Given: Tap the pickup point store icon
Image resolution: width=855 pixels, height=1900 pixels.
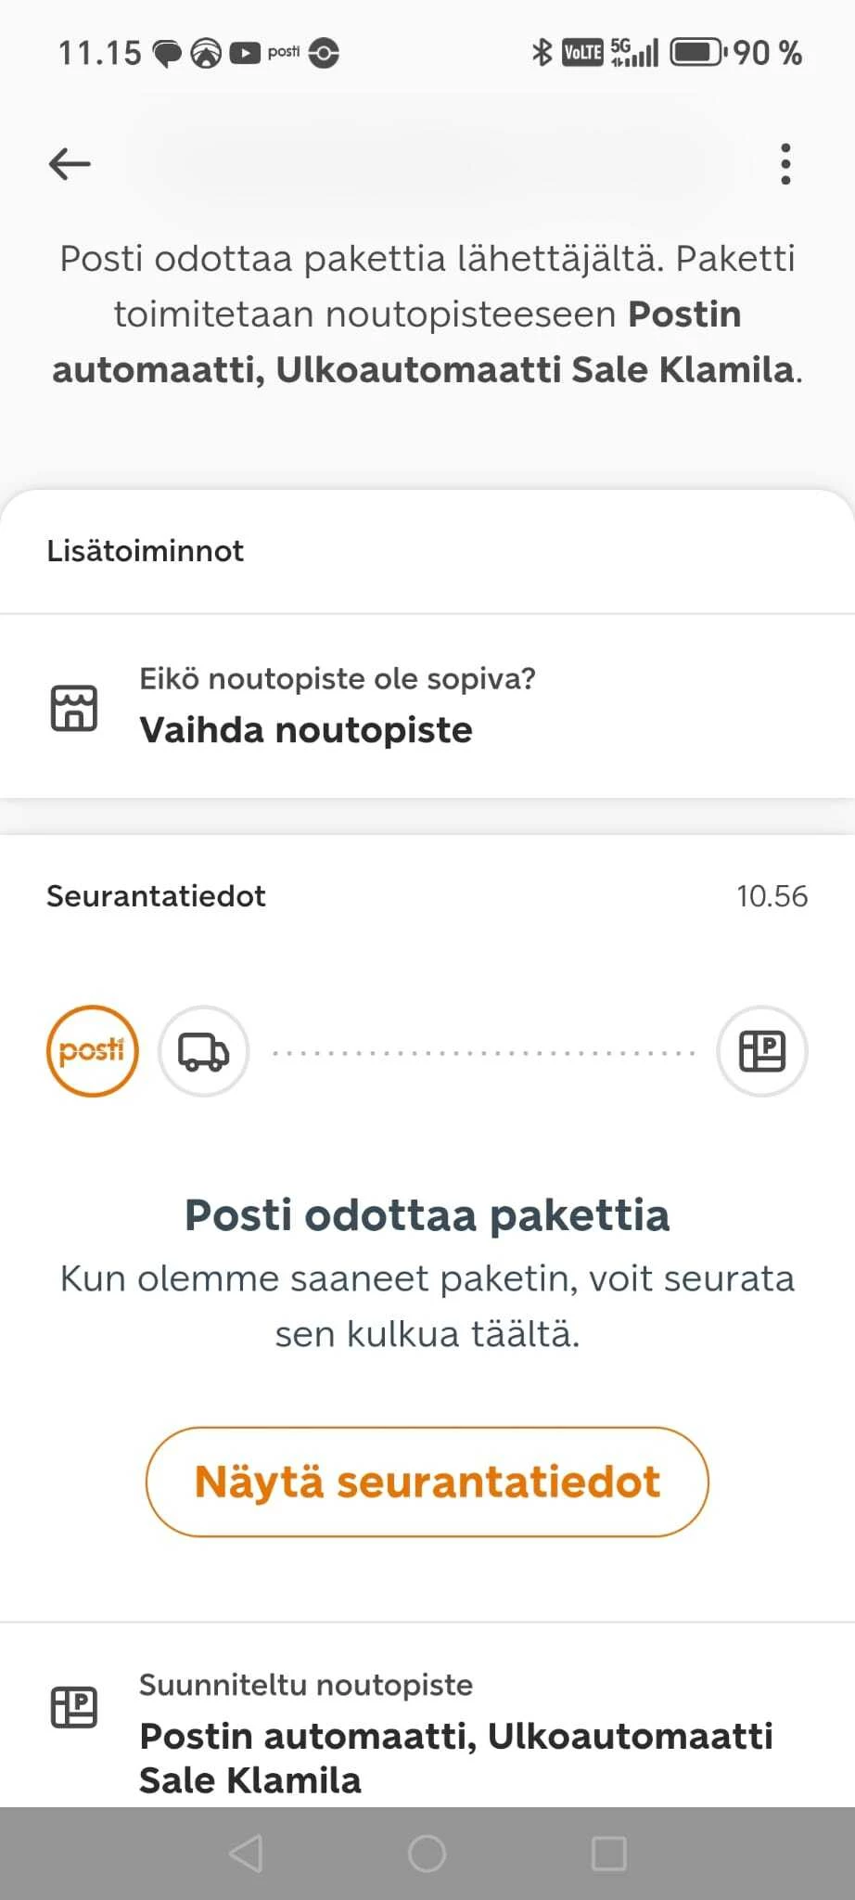Looking at the screenshot, I should pyautogui.click(x=73, y=709).
